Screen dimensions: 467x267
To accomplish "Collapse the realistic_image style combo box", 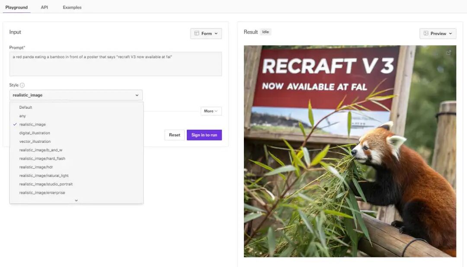I will point(76,95).
